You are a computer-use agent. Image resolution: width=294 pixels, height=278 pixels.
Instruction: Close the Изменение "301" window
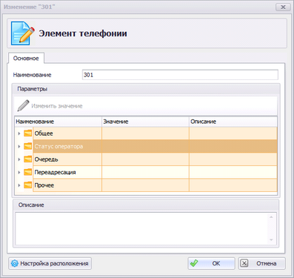click(x=283, y=7)
